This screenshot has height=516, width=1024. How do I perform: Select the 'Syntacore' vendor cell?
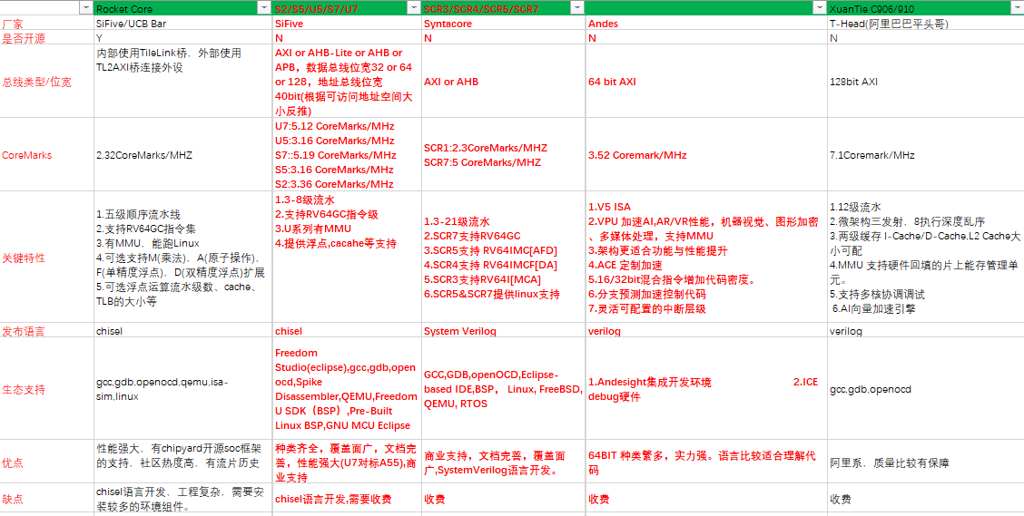(x=504, y=24)
